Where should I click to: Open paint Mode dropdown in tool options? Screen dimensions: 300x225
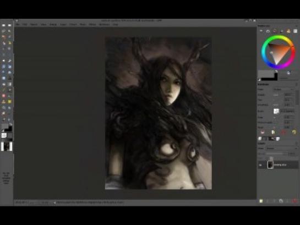coord(283,89)
